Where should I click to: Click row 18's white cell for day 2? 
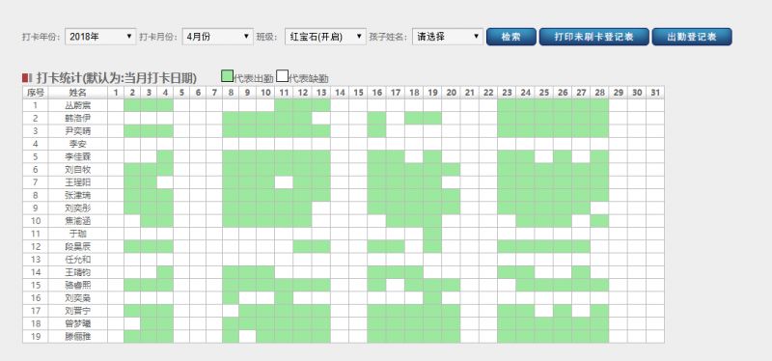coord(132,323)
